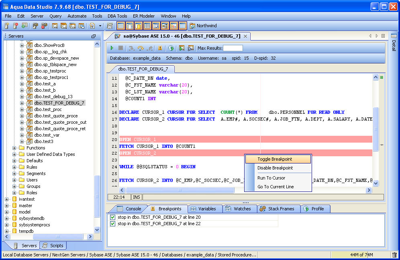Select Toggle Breakpoint from context menu
400x260 pixels.
point(275,159)
